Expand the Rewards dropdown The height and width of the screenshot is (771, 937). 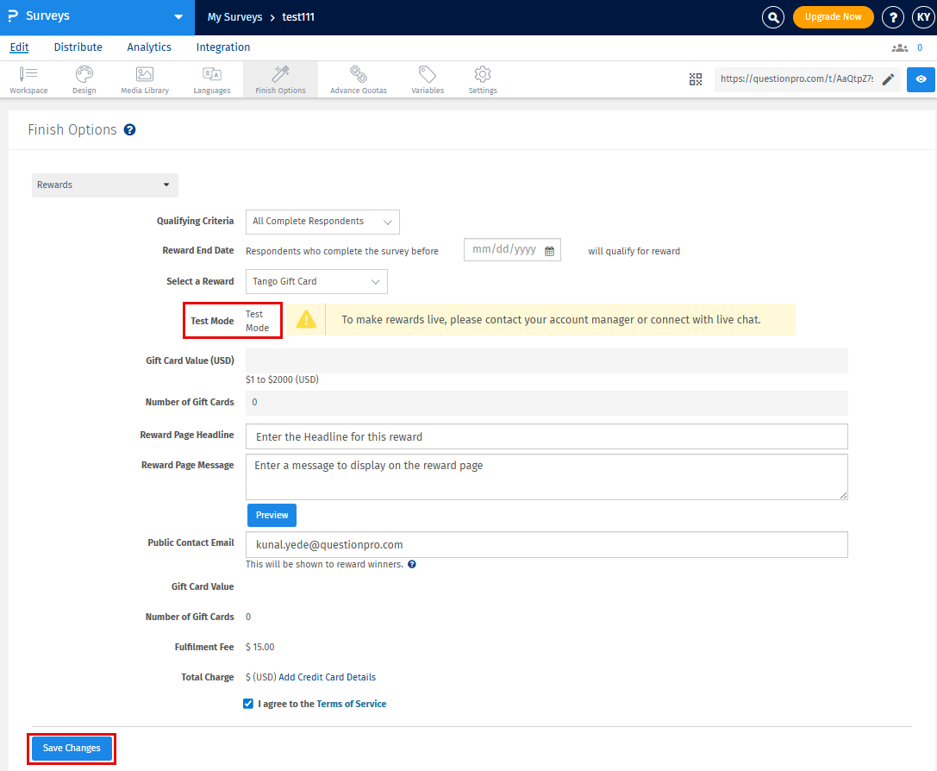104,185
